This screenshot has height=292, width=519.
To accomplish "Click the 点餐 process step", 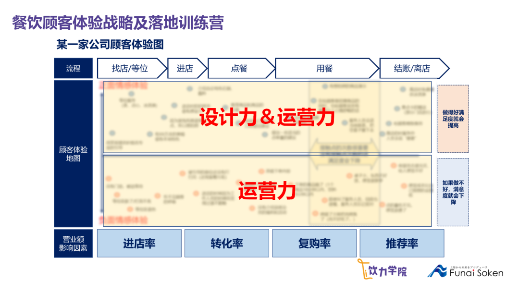I will click(239, 68).
